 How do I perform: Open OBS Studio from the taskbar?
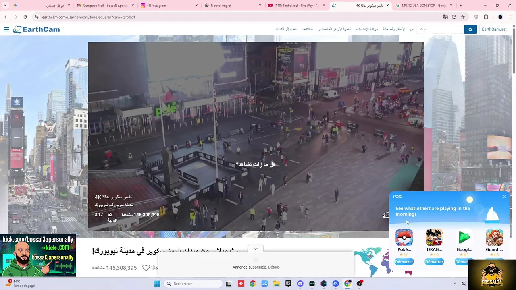click(x=359, y=284)
